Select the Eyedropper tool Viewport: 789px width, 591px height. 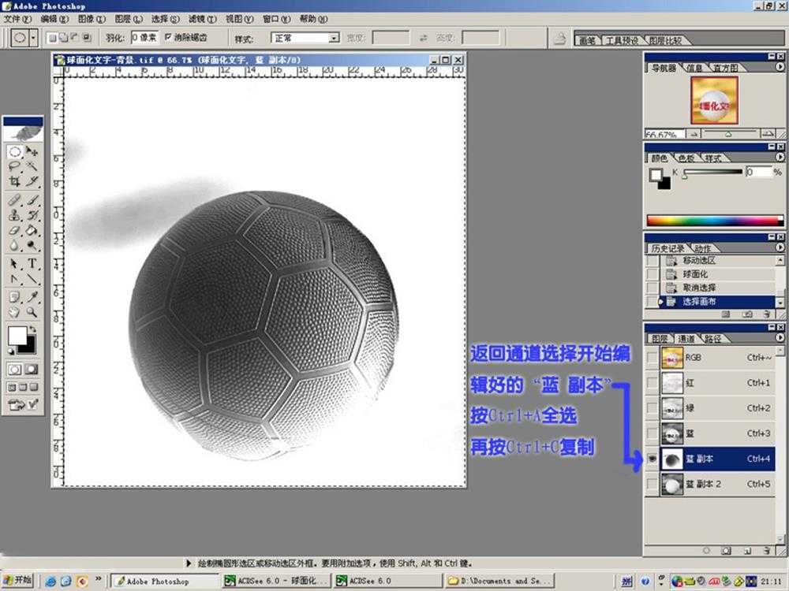pos(32,297)
